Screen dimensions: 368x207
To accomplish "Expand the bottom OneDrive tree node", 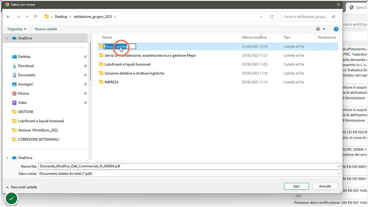I will point(7,158).
